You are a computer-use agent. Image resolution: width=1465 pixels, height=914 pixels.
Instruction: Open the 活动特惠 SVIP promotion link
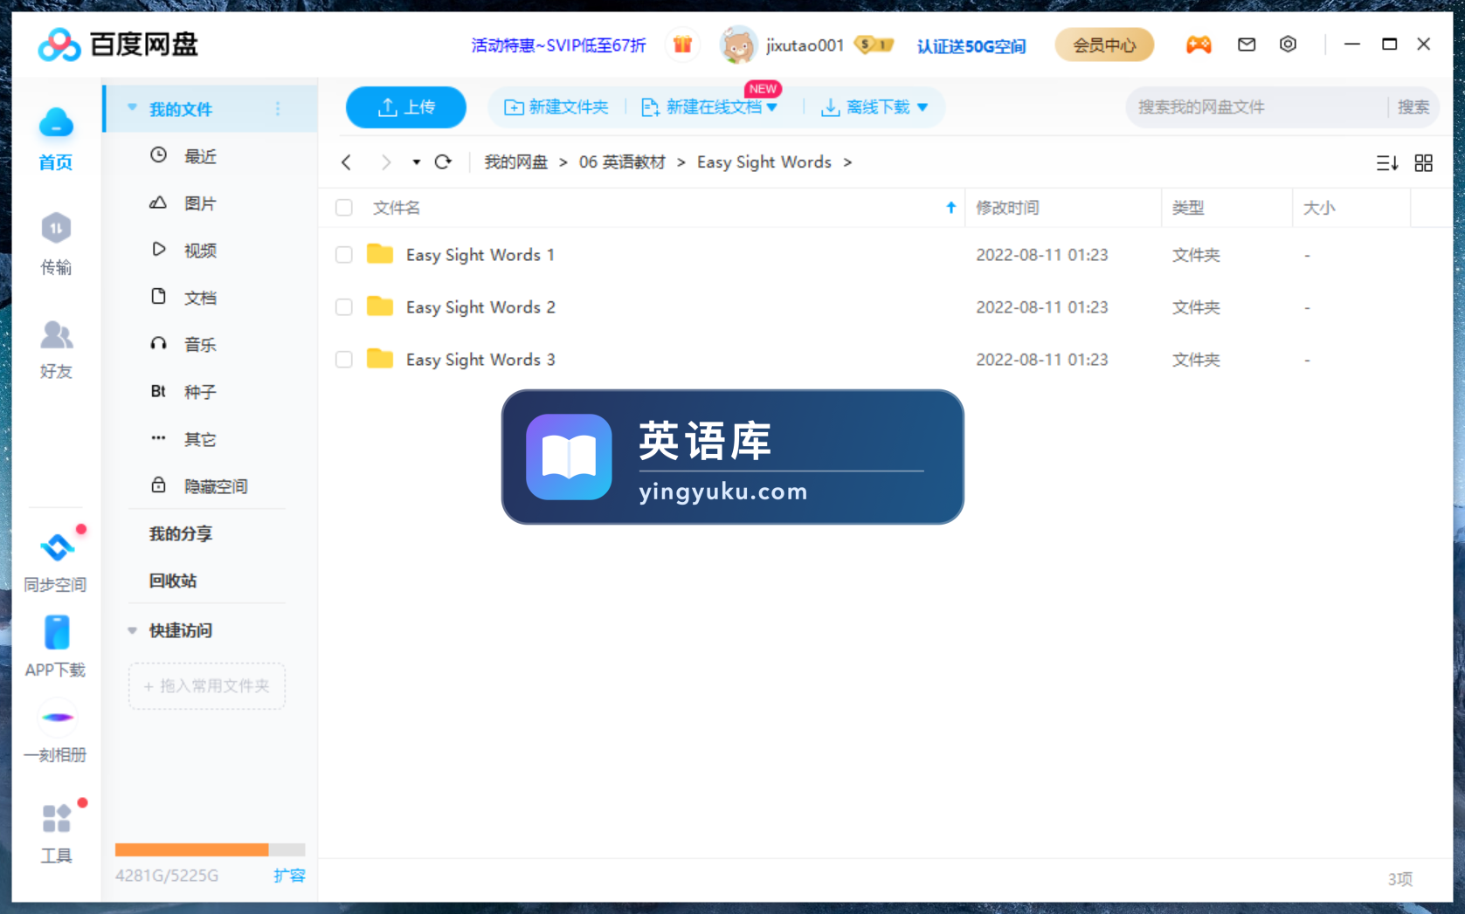click(558, 45)
